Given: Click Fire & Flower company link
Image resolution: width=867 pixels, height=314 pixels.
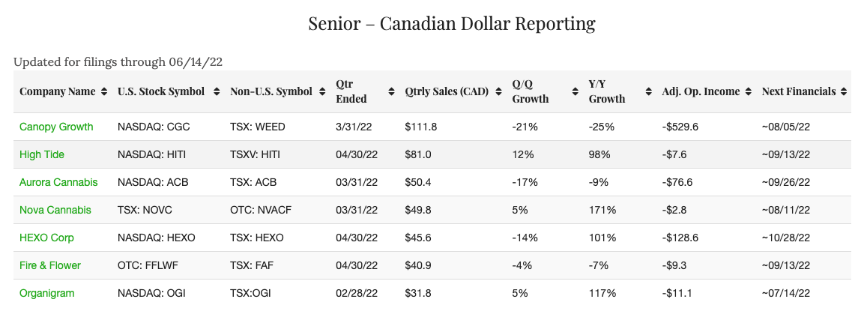Looking at the screenshot, I should [50, 265].
